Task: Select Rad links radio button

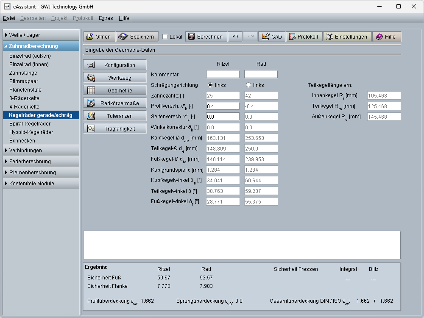Action: 248,85
